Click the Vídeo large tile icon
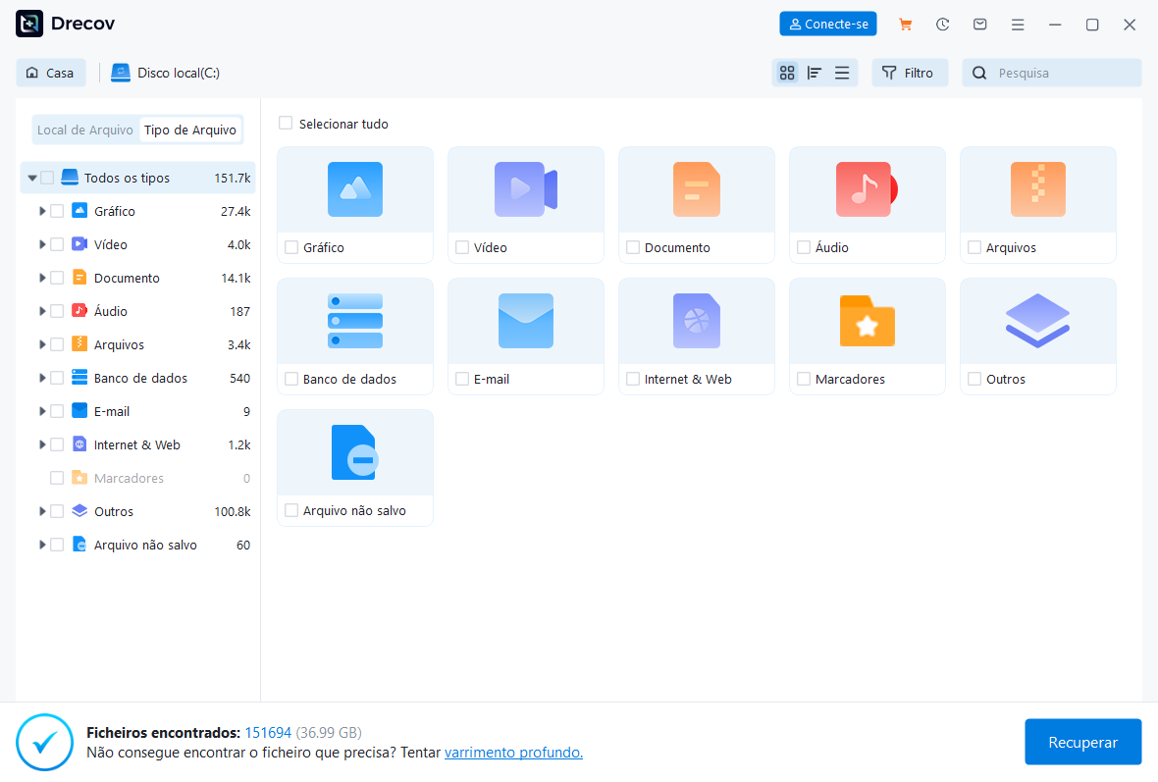The width and height of the screenshot is (1158, 782). coord(526,189)
